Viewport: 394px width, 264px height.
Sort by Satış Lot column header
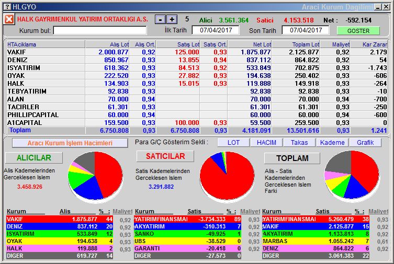(x=178, y=44)
